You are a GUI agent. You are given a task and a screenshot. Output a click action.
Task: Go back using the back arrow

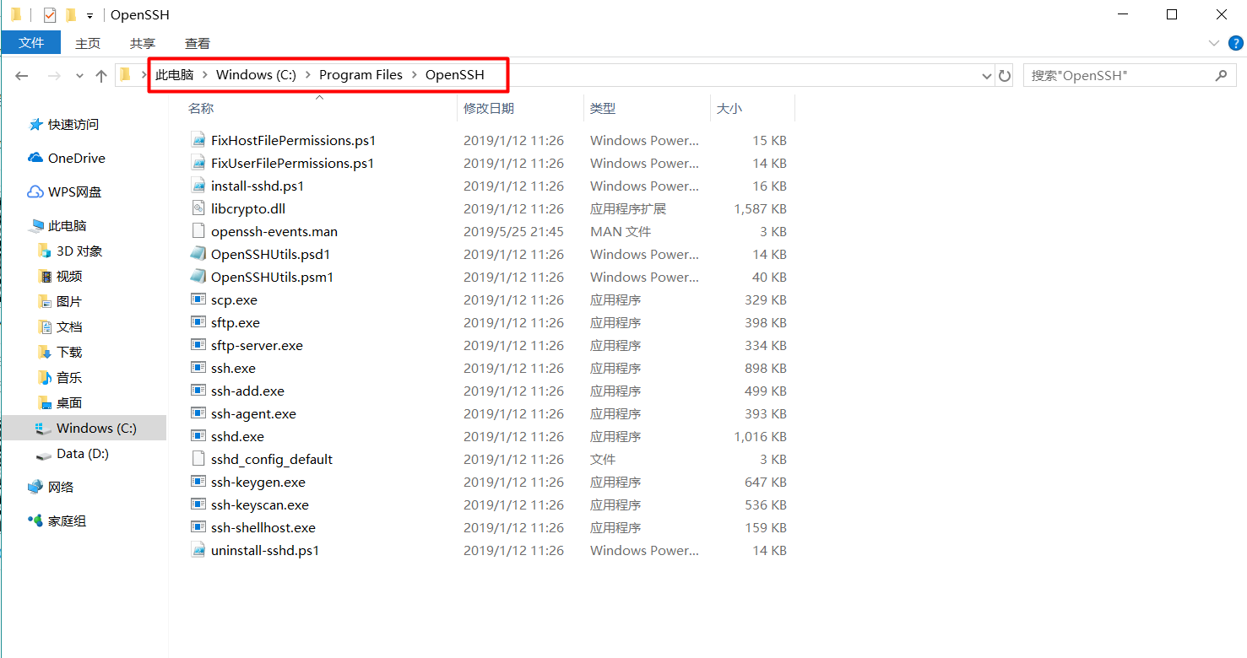pyautogui.click(x=22, y=76)
